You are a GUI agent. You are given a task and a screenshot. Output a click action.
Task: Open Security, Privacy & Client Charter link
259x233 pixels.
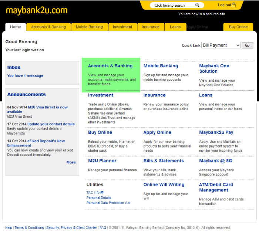(72, 228)
